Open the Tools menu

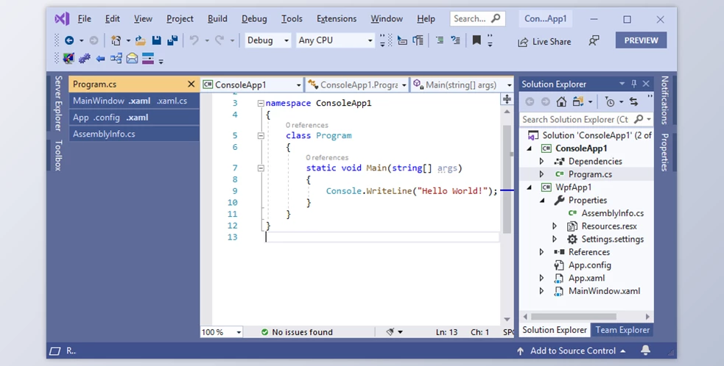coord(292,19)
